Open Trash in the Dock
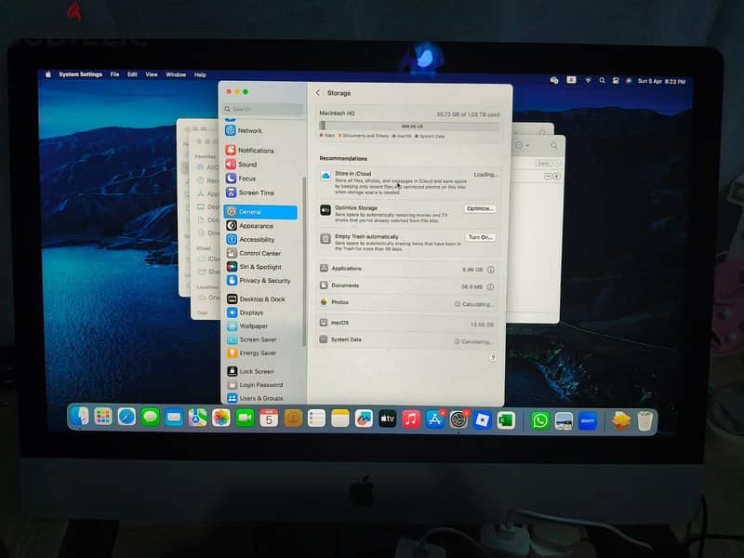The width and height of the screenshot is (744, 558). click(644, 421)
